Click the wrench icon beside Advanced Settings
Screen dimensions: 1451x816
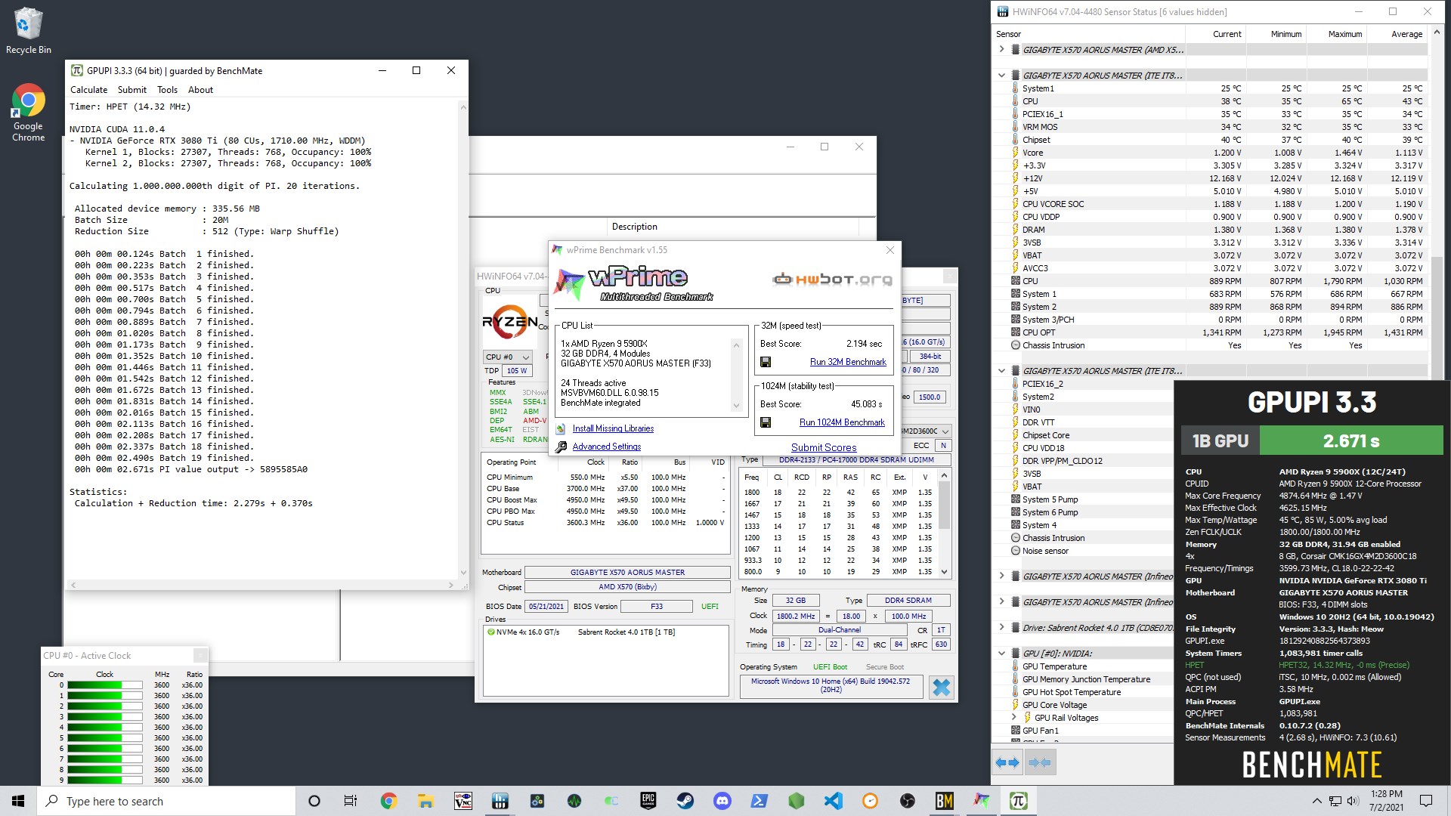[x=561, y=447]
